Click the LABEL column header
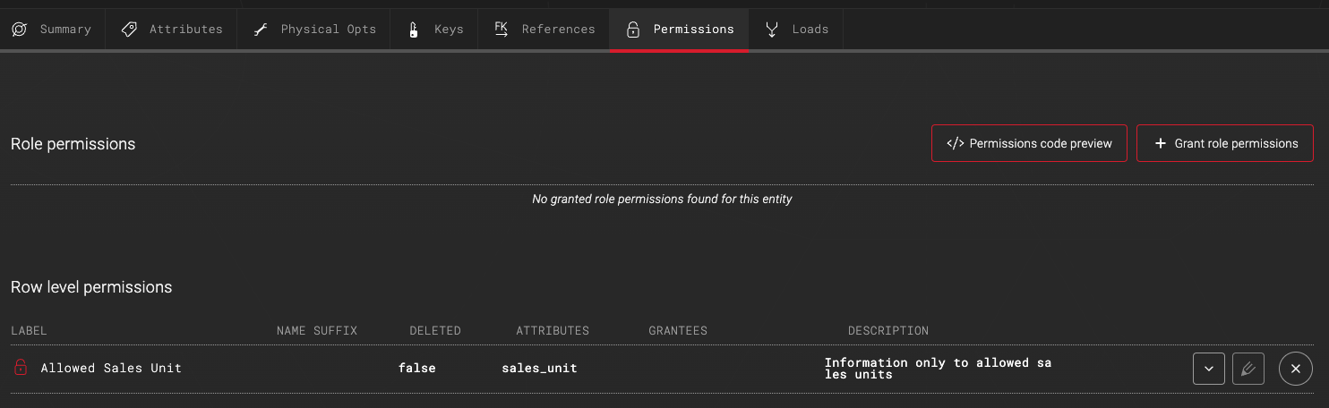Image resolution: width=1329 pixels, height=408 pixels. [x=29, y=331]
